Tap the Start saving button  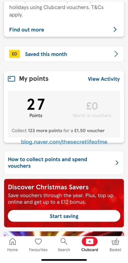pyautogui.click(x=64, y=216)
